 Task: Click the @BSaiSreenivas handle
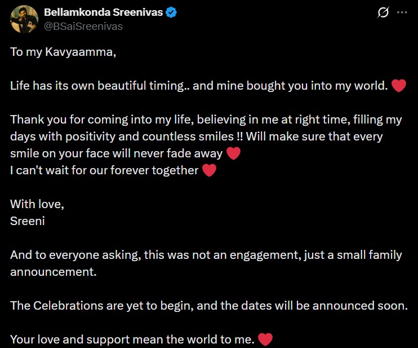[83, 26]
